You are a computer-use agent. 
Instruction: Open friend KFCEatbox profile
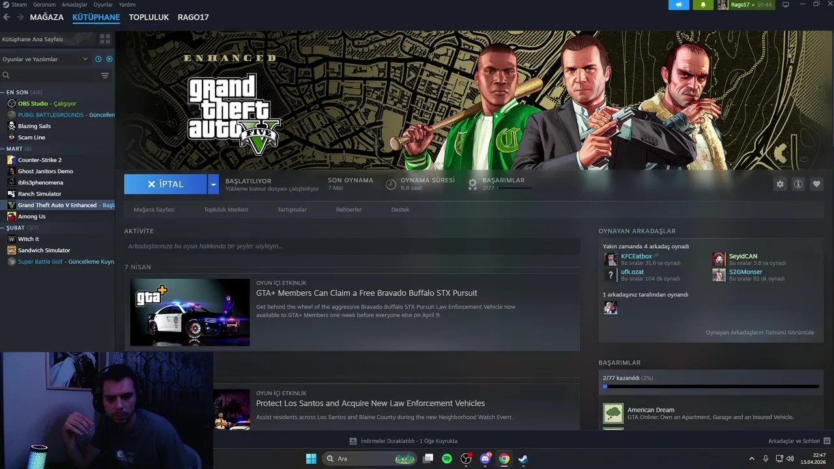coord(636,256)
